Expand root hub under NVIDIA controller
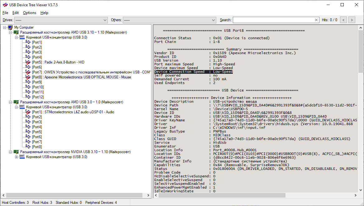364x206 pixels. 17,157
